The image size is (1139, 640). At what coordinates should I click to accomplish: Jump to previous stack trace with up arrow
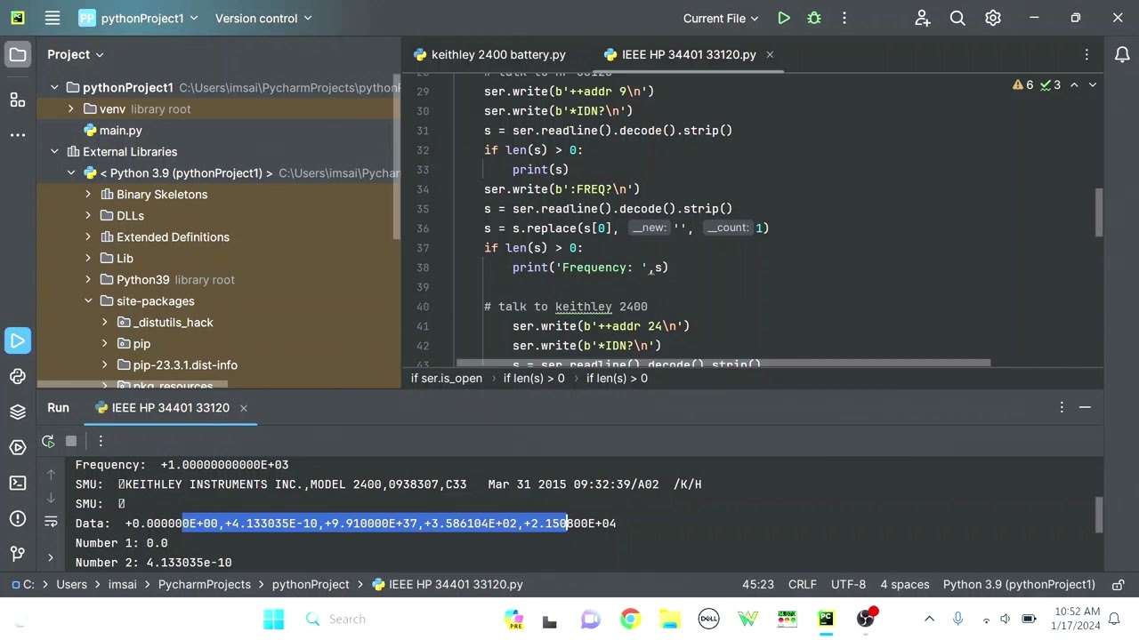(x=51, y=475)
